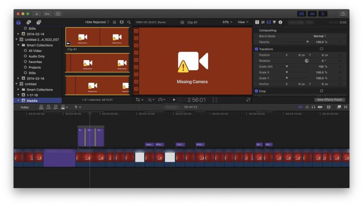Image resolution: width=363 pixels, height=204 pixels.
Task: Adjust the Opacity slider
Action: (307, 42)
